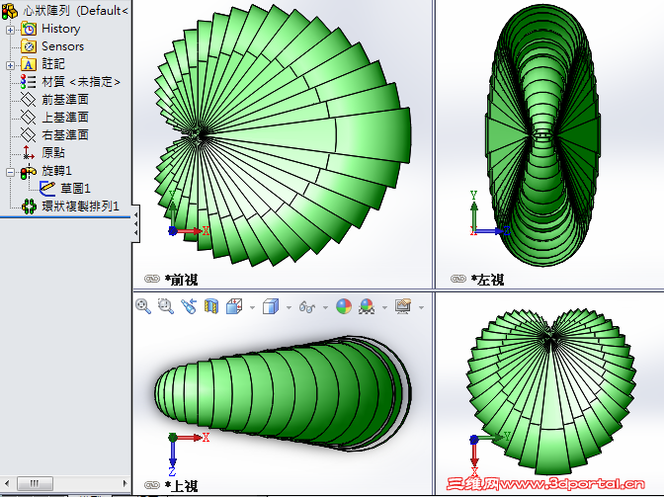This screenshot has height=497, width=664.
Task: Activate the Section View icon
Action: pos(210,306)
